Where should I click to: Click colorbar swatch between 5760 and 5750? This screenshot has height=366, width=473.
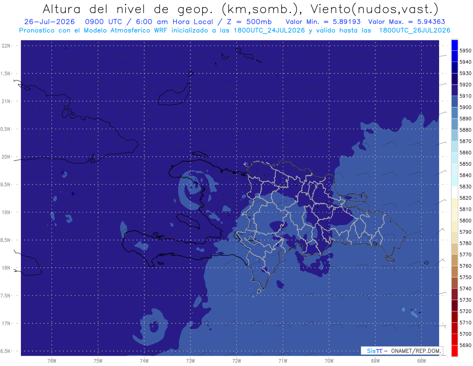pyautogui.click(x=454, y=272)
